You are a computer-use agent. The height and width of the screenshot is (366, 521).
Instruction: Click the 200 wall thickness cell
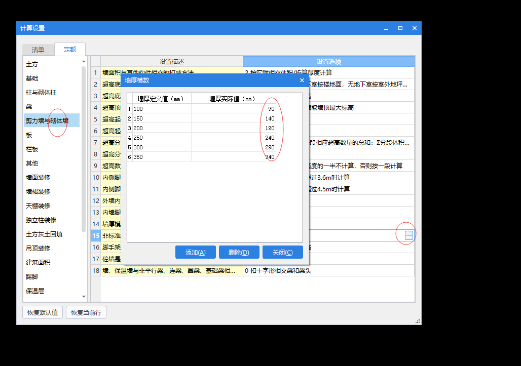[x=162, y=128]
